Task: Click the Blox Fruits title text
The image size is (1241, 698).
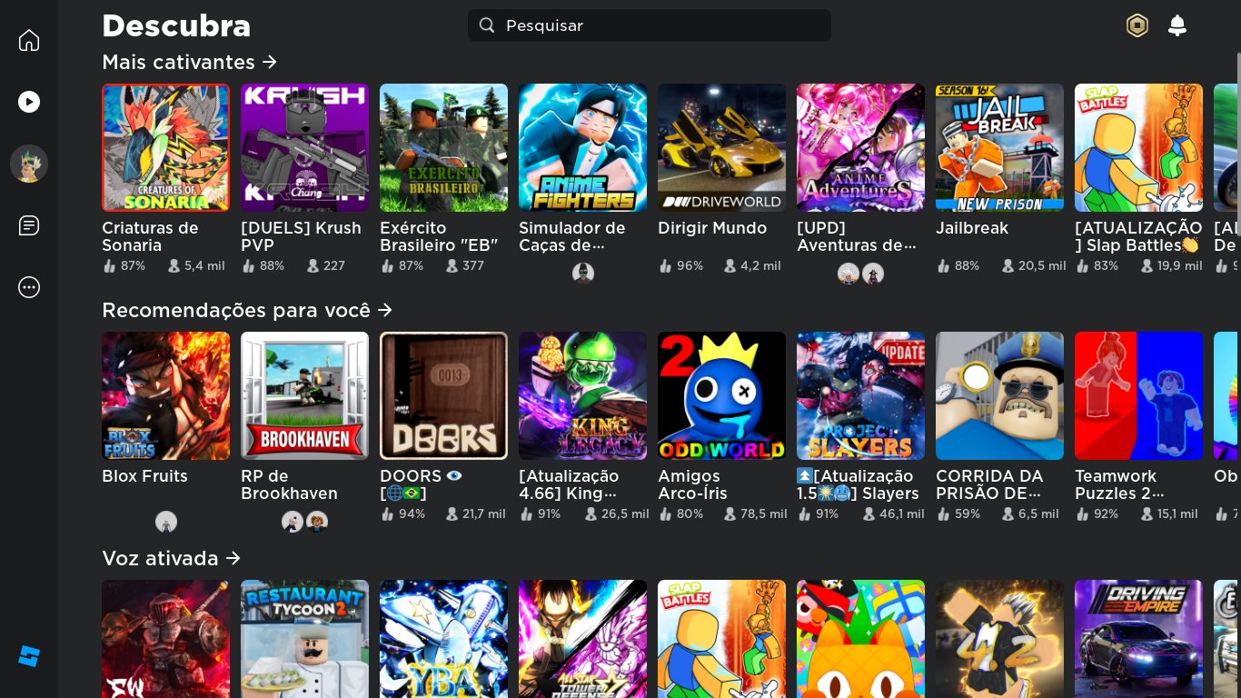Action: (144, 476)
